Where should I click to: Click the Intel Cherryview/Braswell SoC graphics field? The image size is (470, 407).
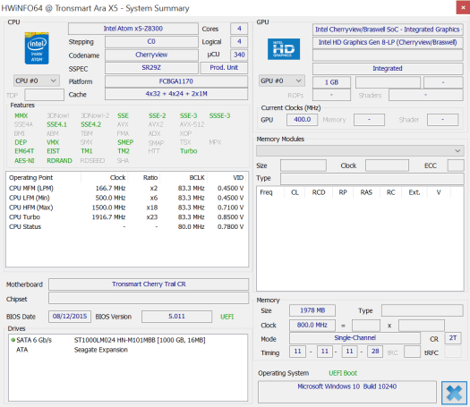pyautogui.click(x=388, y=30)
